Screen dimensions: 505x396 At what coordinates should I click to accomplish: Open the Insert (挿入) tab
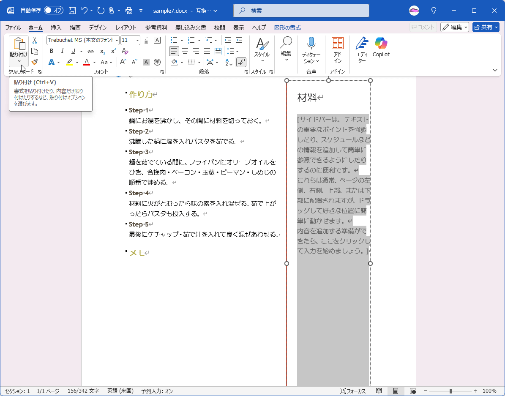pyautogui.click(x=56, y=27)
